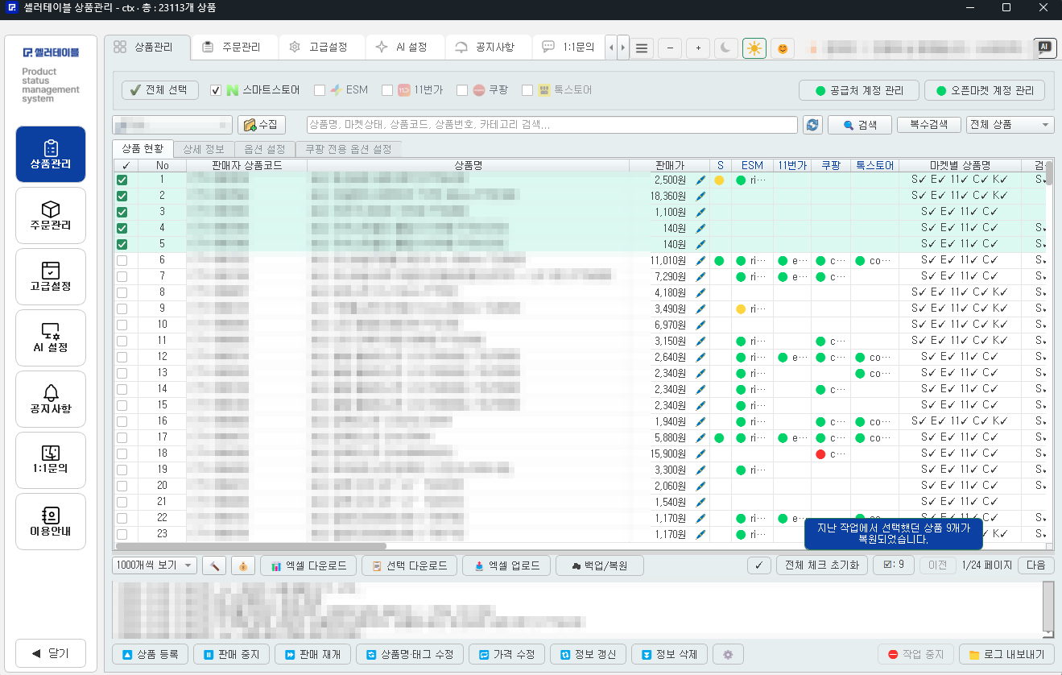Screen dimensions: 1062x675
Task: Click the hammer tool icon button
Action: click(x=214, y=565)
